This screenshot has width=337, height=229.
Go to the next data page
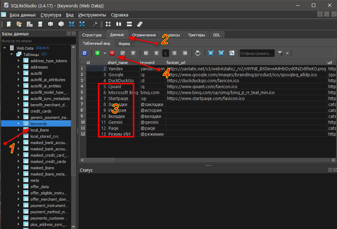pos(174,53)
